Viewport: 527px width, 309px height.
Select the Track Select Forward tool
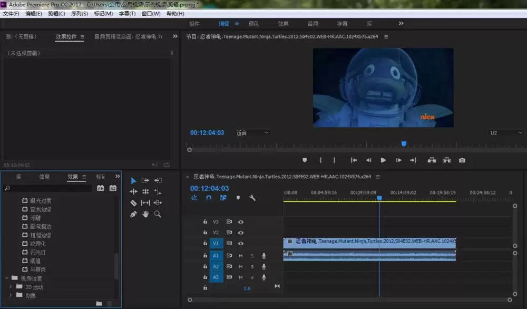(x=146, y=181)
